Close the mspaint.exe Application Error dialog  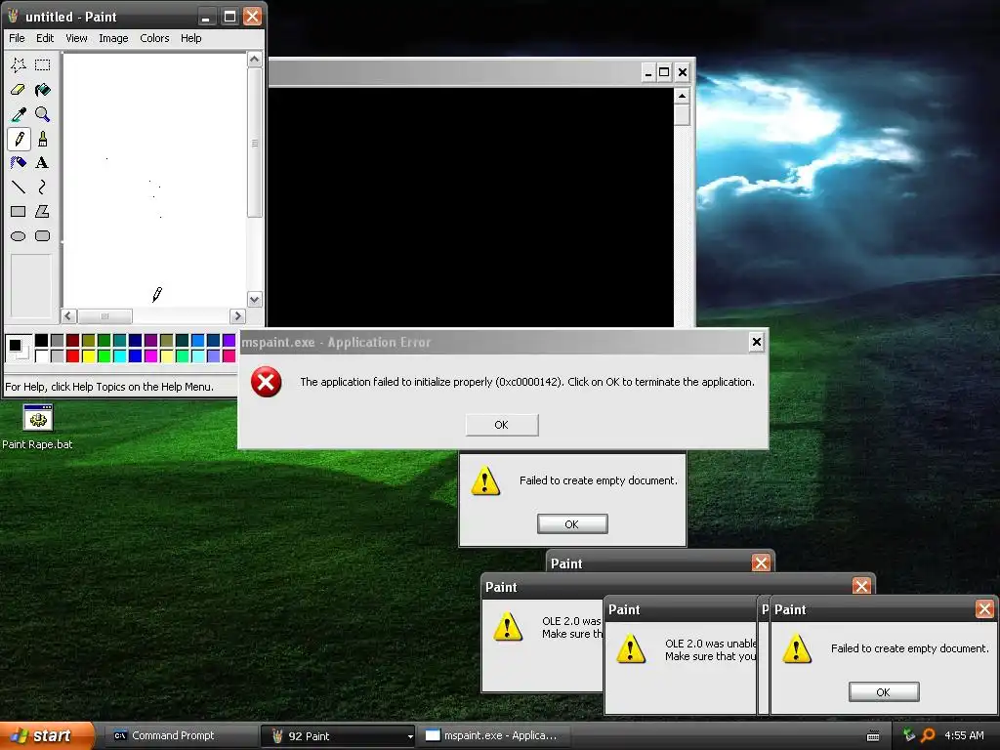[x=757, y=343]
